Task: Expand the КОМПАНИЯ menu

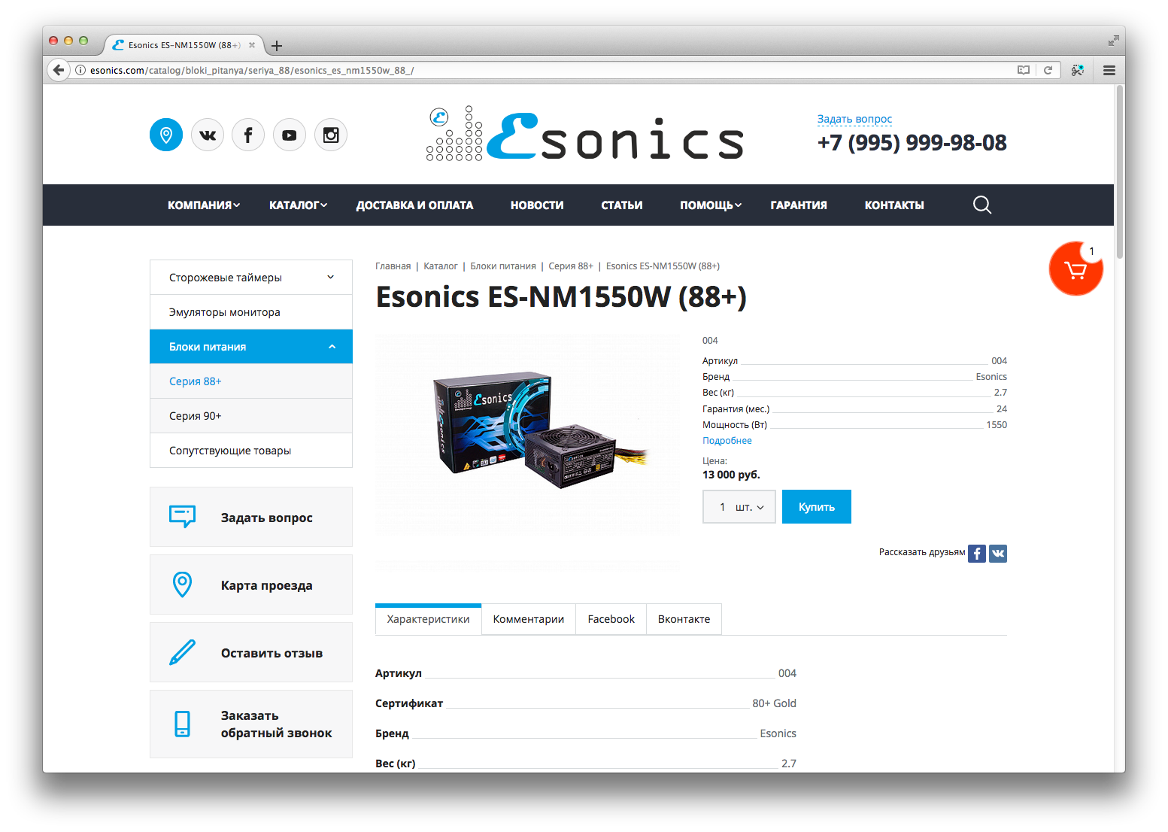Action: 204,205
